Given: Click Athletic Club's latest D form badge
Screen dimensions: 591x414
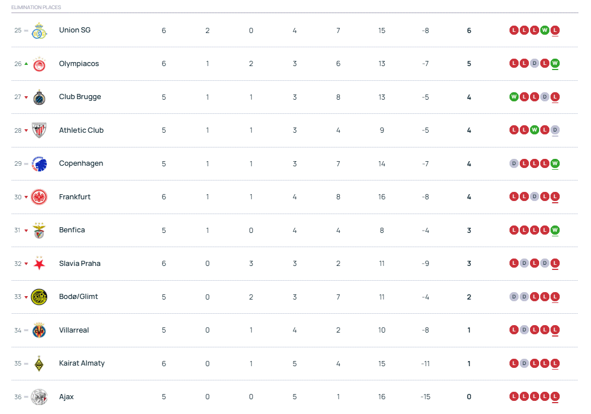Looking at the screenshot, I should 555,130.
